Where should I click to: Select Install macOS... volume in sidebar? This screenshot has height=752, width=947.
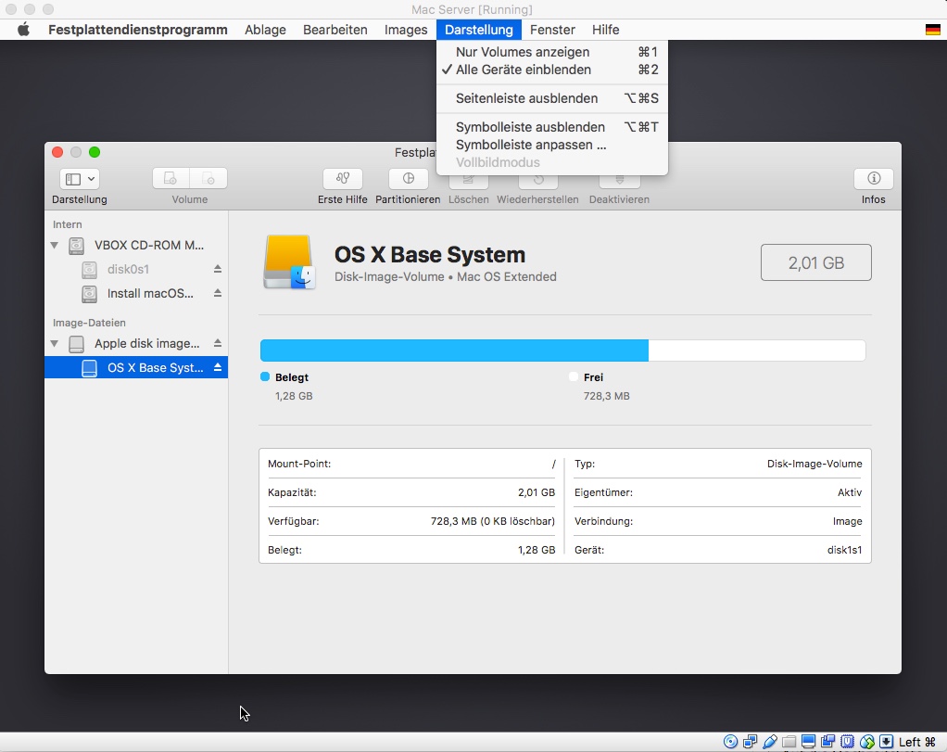136,293
